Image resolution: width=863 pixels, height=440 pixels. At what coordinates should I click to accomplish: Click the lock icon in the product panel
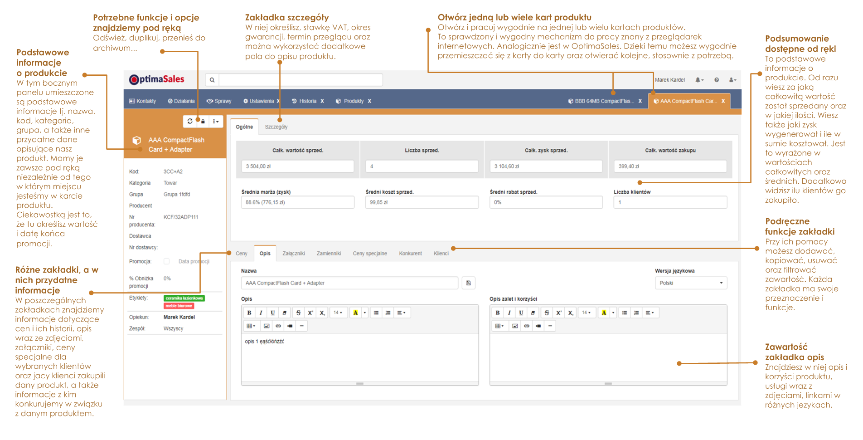tap(203, 121)
